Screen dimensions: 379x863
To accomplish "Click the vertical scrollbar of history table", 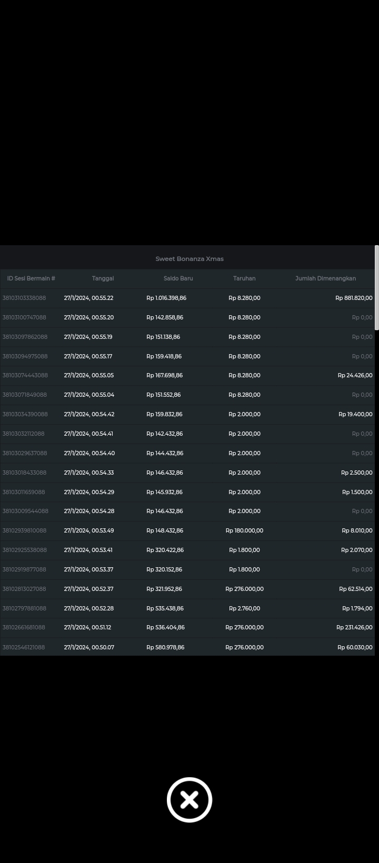I will click(376, 288).
